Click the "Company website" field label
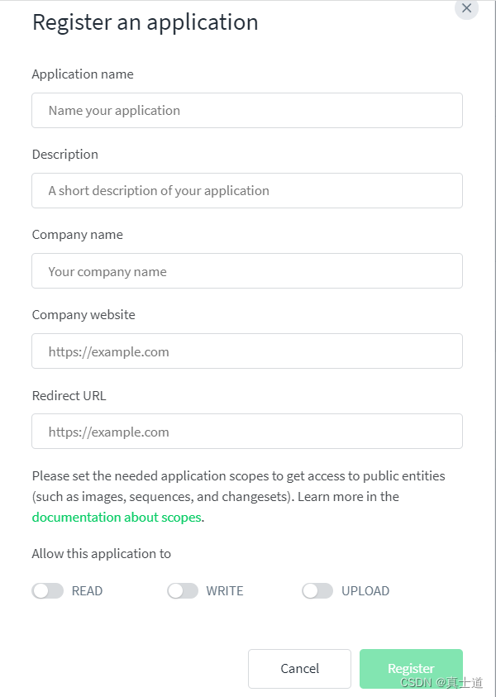Viewport: 496px width, 697px height. click(83, 315)
